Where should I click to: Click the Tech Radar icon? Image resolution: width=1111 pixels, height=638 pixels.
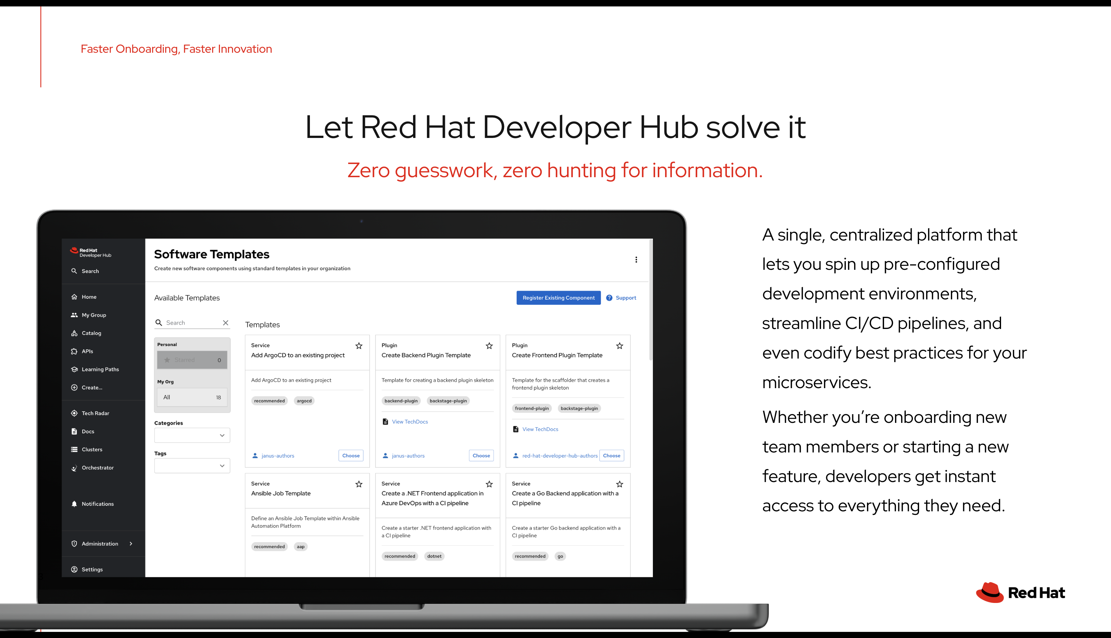click(74, 414)
